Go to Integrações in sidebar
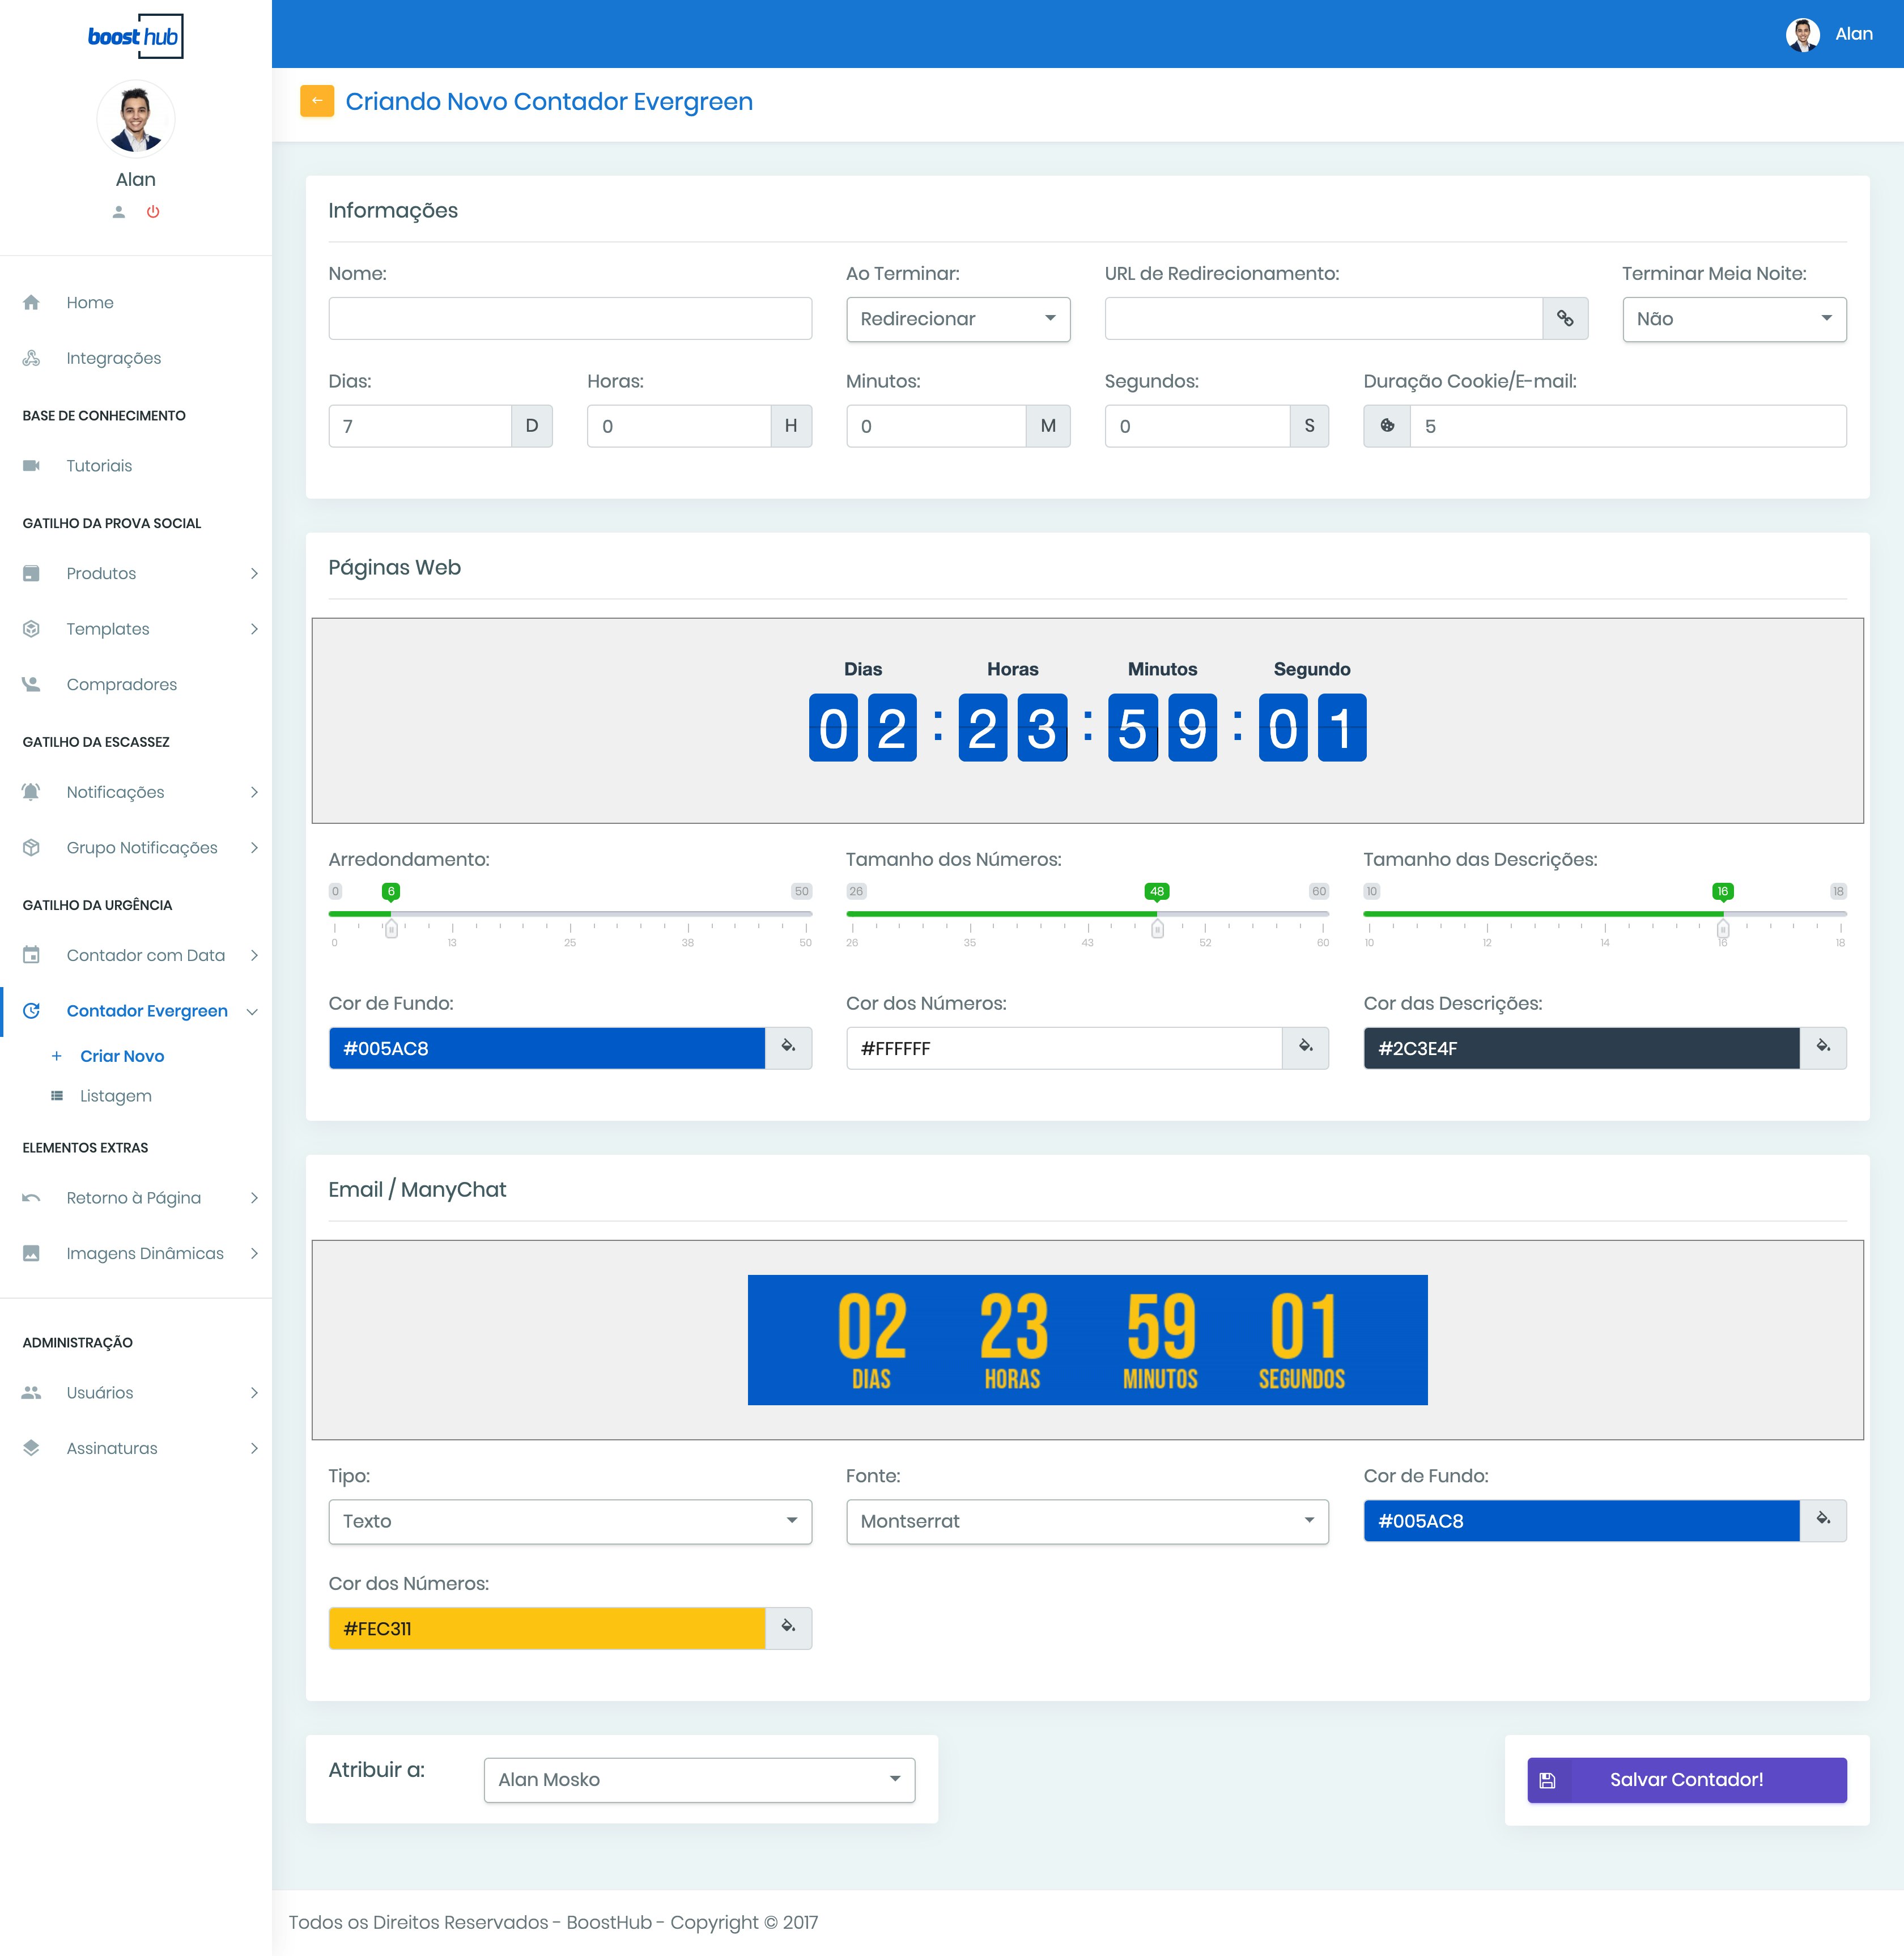The width and height of the screenshot is (1904, 1956). (113, 358)
